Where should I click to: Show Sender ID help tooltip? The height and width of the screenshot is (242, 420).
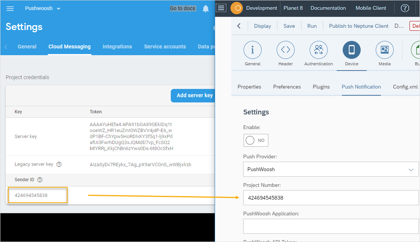40,180
